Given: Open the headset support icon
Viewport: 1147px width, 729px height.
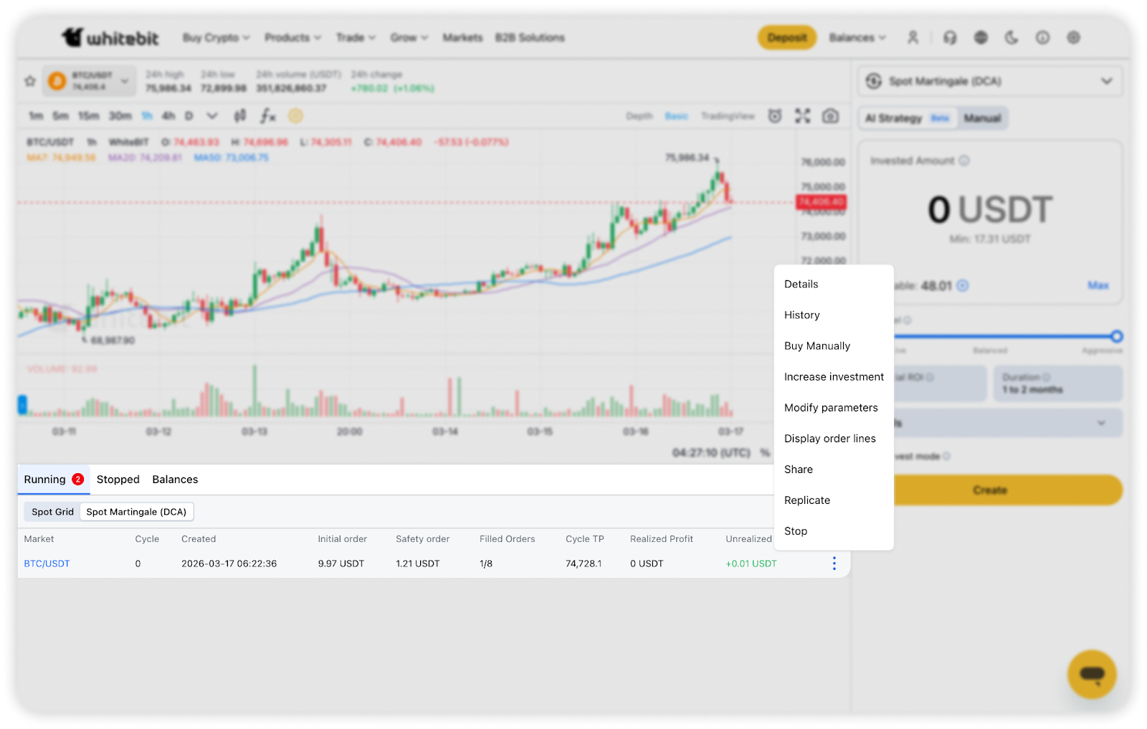Looking at the screenshot, I should point(950,38).
